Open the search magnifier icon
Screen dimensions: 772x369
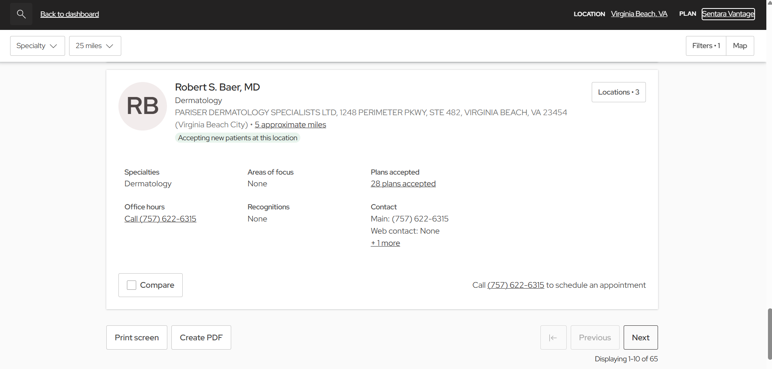click(21, 14)
